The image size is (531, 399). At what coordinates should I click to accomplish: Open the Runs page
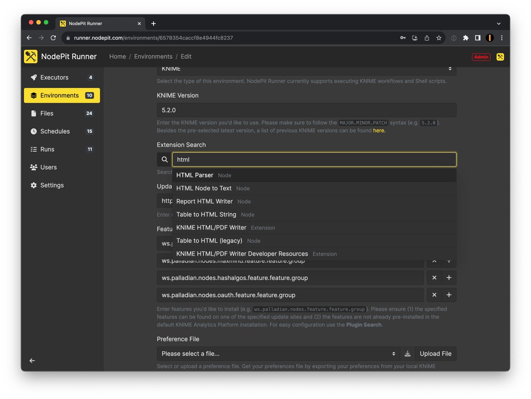[62, 150]
